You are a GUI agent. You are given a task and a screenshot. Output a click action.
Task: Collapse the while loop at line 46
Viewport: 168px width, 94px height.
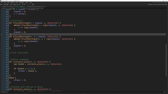(9, 25)
